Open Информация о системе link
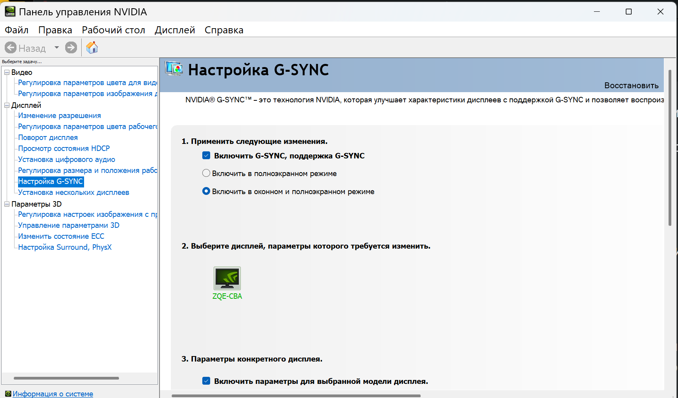The image size is (678, 398). 53,394
